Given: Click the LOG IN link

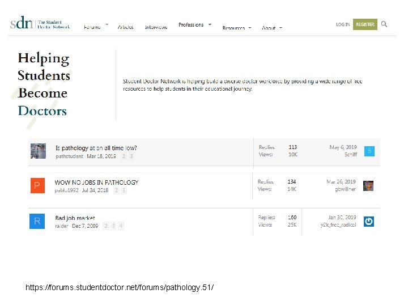Looking at the screenshot, I should point(343,24).
